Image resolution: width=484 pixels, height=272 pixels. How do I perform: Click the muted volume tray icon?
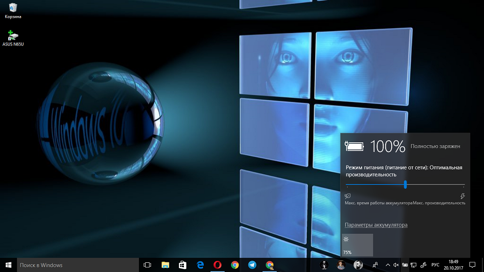396,265
